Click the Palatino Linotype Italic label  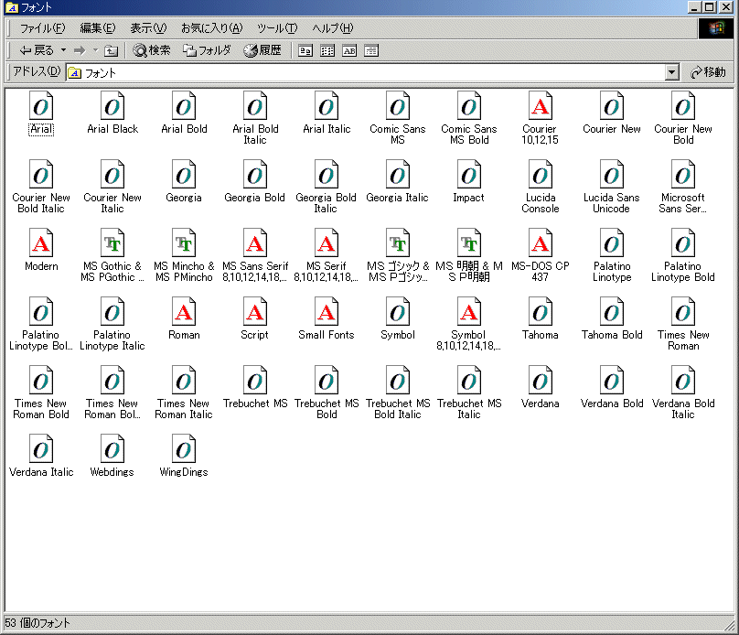[112, 340]
